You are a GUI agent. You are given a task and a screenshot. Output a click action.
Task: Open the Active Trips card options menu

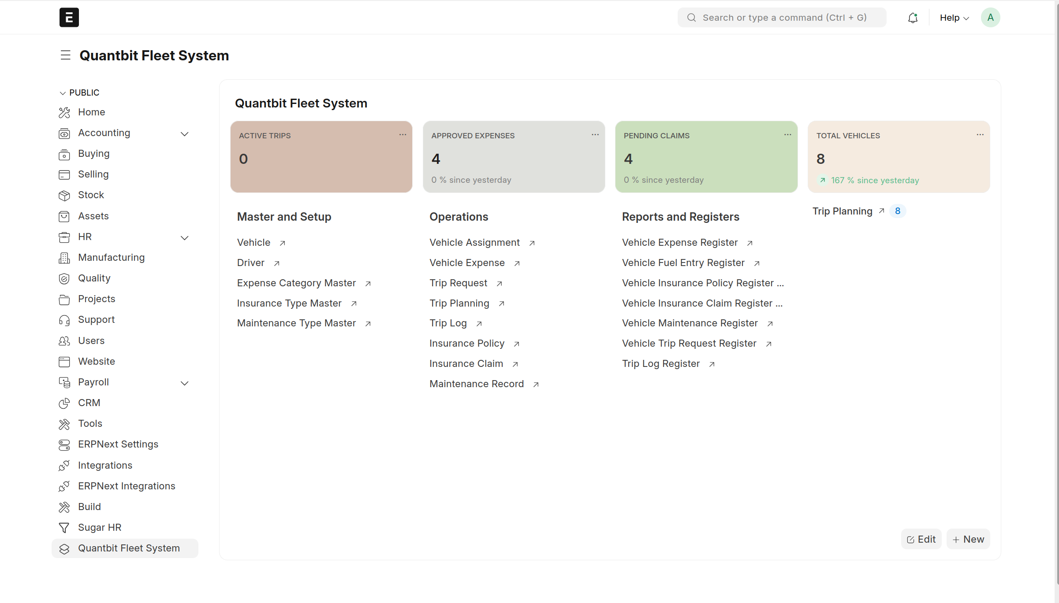pos(403,135)
